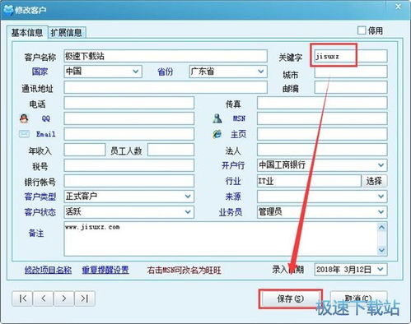Viewport: 411px width, 324px height.
Task: Click the 客户类型 label link
Action: pos(40,197)
